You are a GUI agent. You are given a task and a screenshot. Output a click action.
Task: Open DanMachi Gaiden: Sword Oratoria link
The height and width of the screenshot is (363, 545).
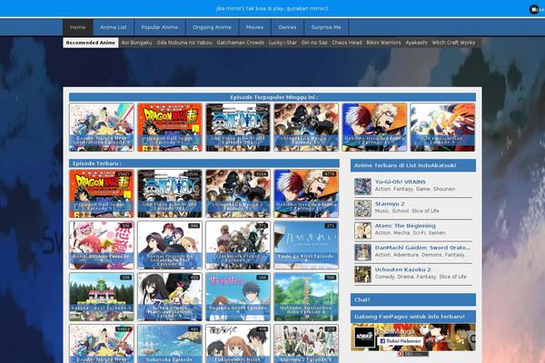[x=422, y=248]
